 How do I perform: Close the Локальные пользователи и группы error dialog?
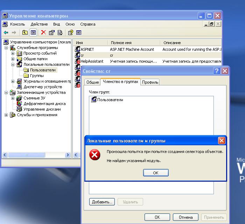(222, 141)
